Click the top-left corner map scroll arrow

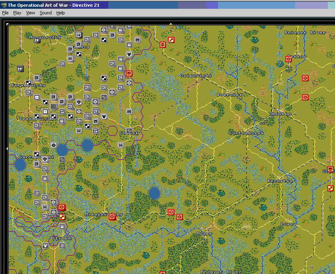coord(8,24)
